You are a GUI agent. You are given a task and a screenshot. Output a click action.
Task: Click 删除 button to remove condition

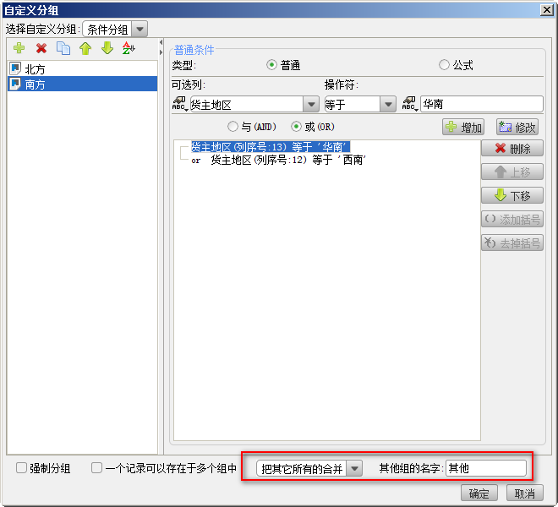click(x=512, y=149)
